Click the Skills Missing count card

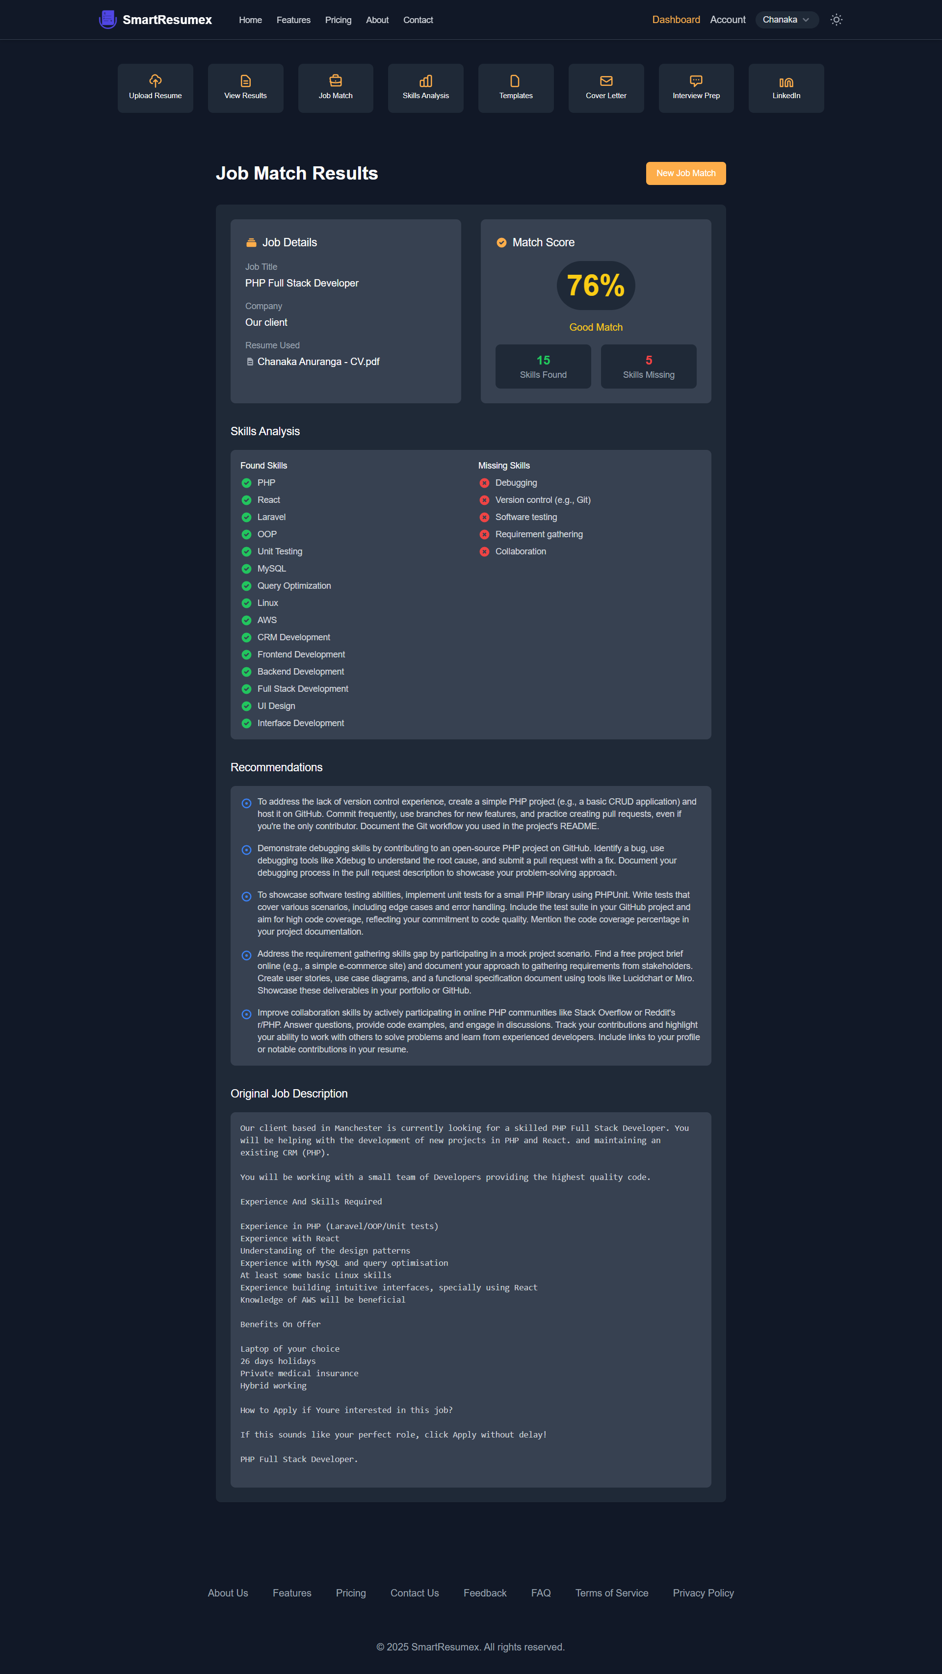[648, 366]
